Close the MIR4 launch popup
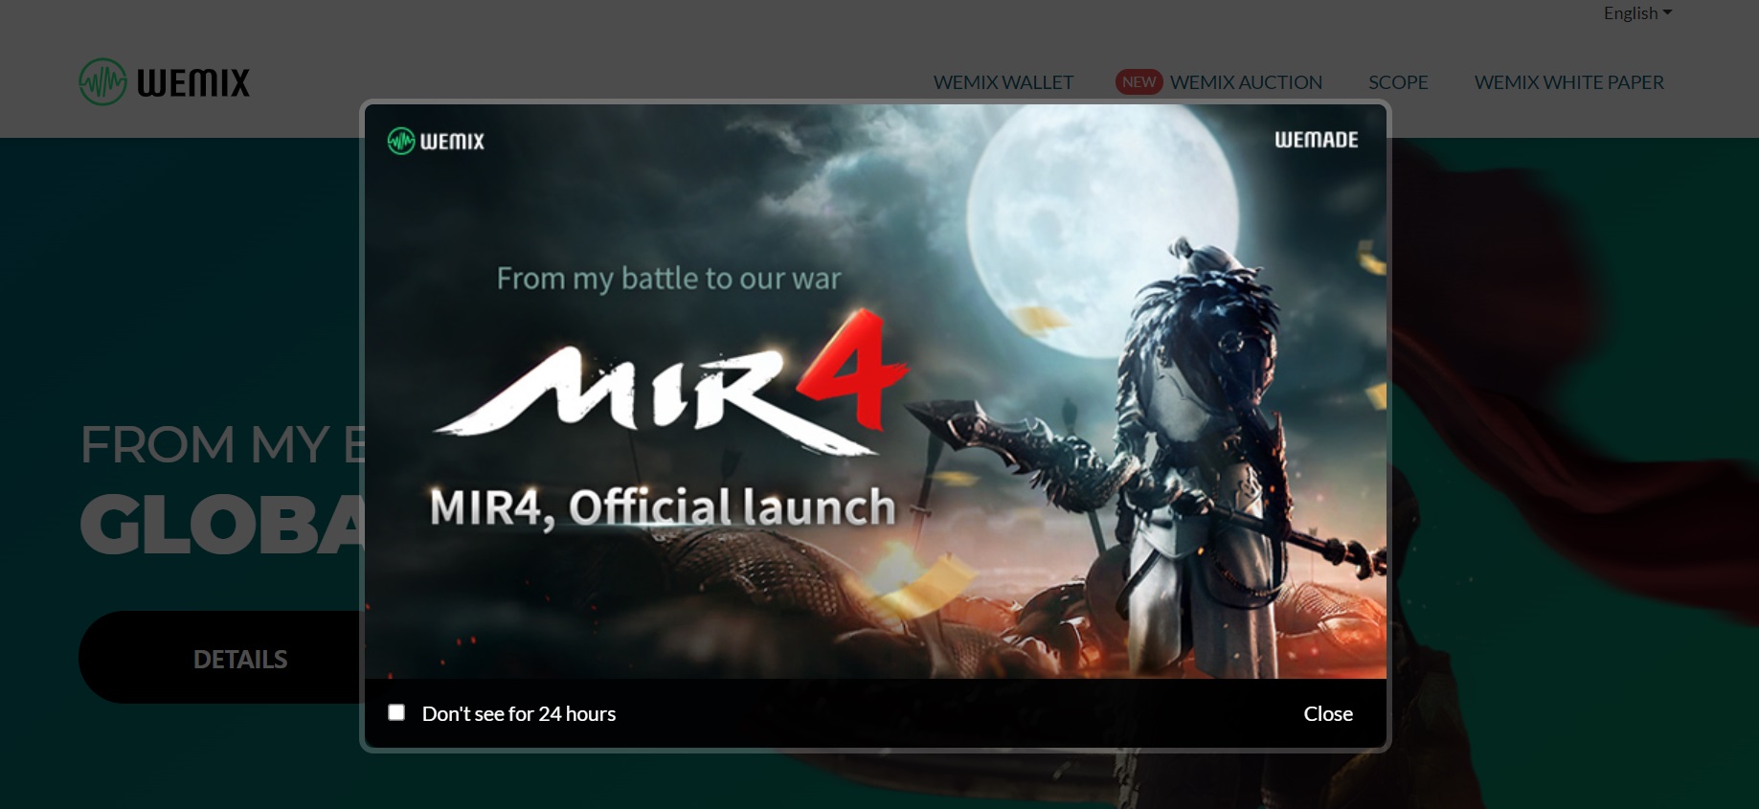The image size is (1759, 809). click(1328, 713)
